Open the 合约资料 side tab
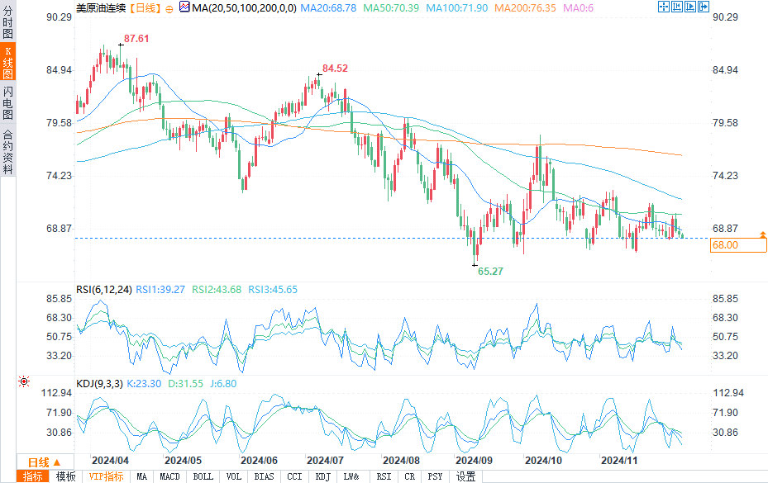This screenshot has width=768, height=483. tap(7, 152)
